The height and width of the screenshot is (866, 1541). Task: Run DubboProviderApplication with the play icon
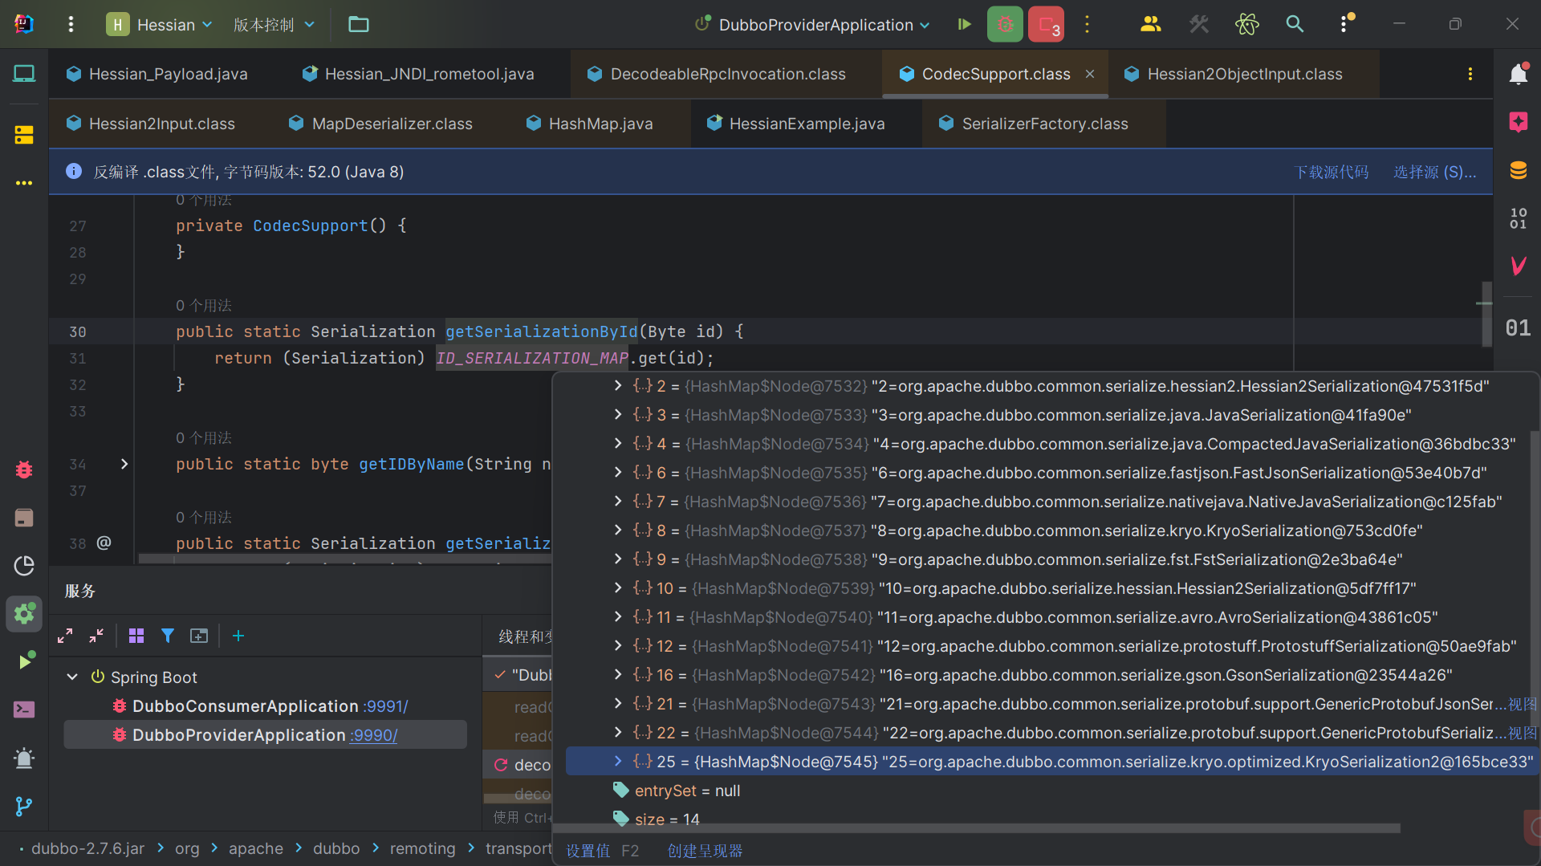(964, 24)
